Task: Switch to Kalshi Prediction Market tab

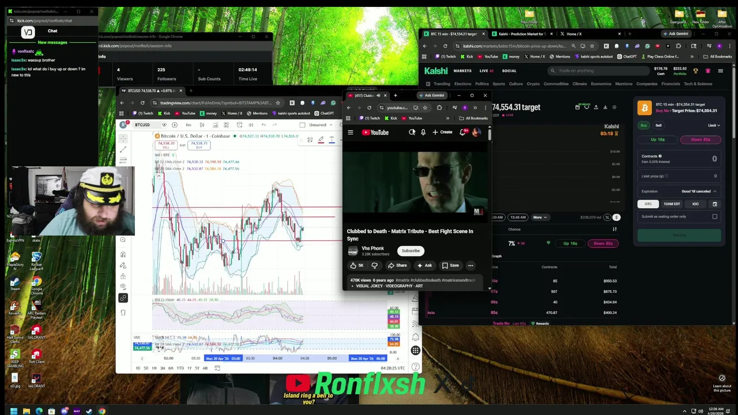Action: point(522,34)
